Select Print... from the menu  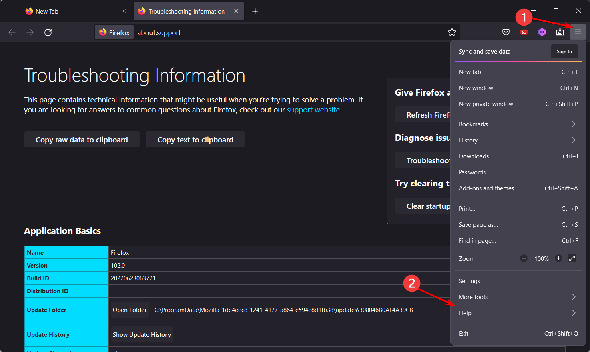coord(518,209)
